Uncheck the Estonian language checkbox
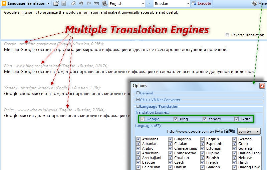 (202, 148)
